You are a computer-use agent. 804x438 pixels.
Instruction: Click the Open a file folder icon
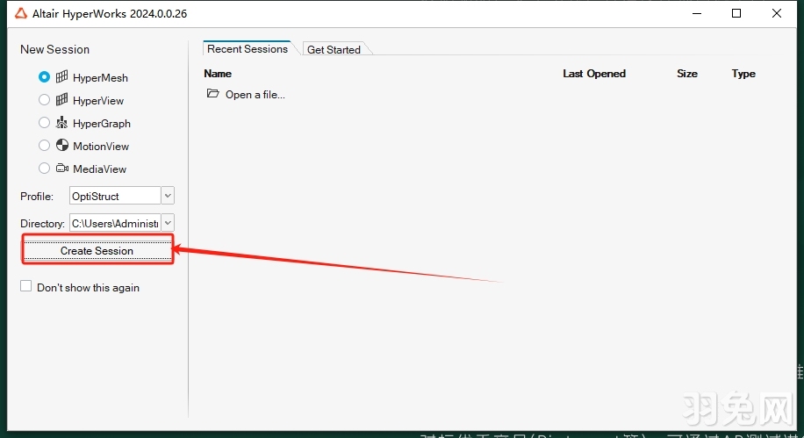[212, 94]
